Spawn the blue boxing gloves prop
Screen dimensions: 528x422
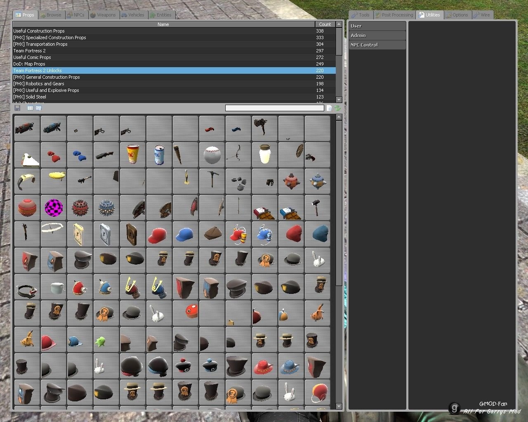[x=80, y=155]
